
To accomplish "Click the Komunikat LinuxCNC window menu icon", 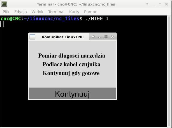I will pyautogui.click(x=32, y=37).
